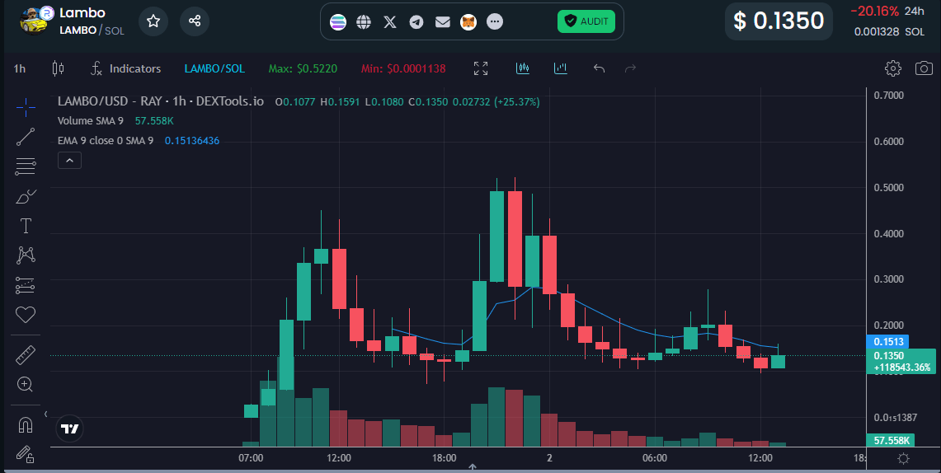Select the Fibonacci retracement tool
Viewport: 941px width, 473px height.
[x=26, y=166]
